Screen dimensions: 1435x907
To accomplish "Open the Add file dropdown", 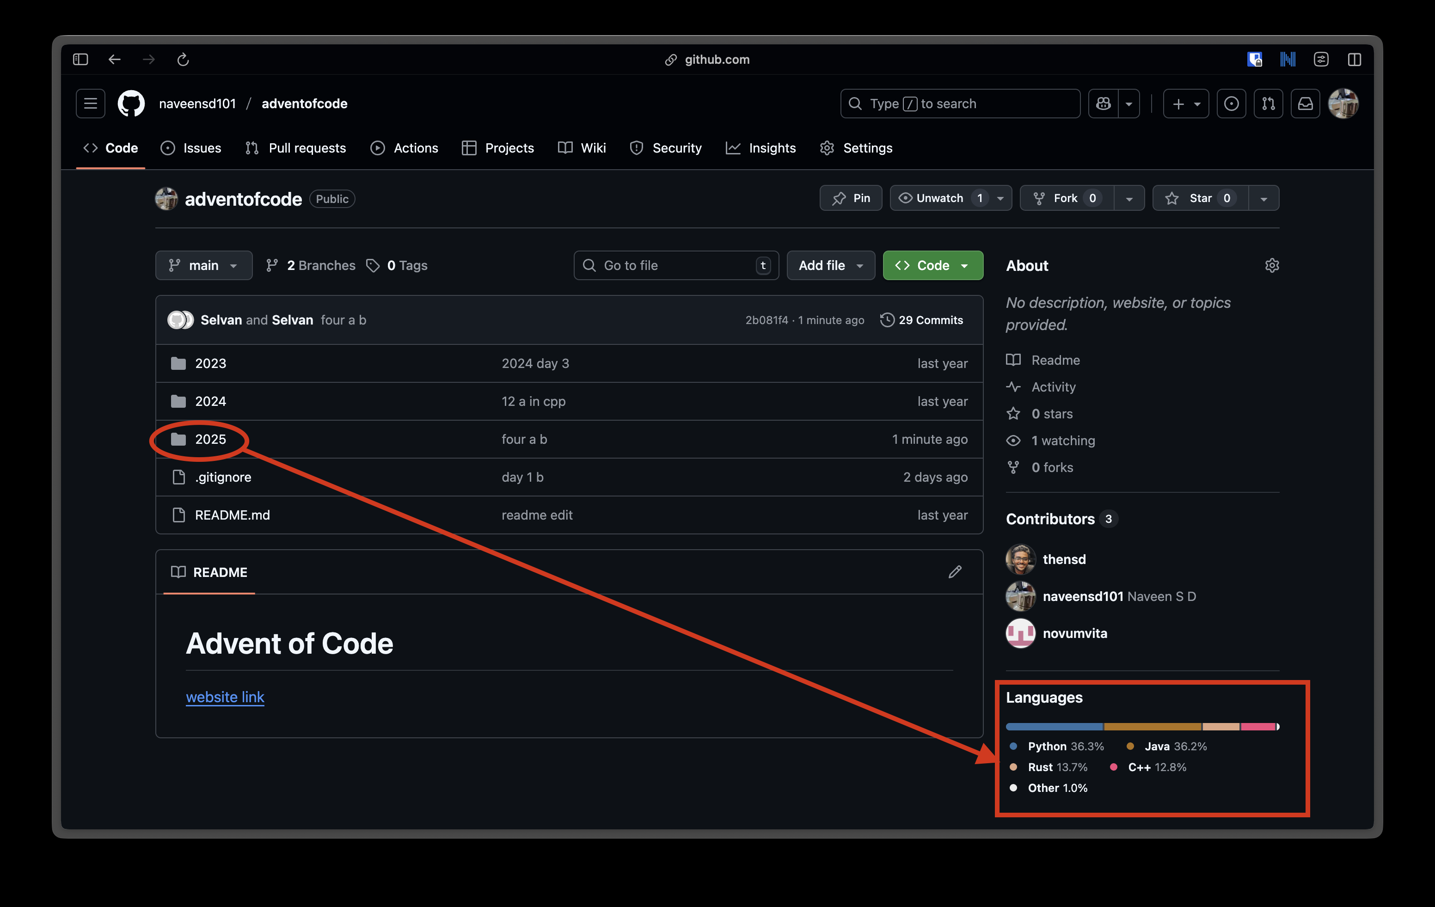I will tap(830, 266).
